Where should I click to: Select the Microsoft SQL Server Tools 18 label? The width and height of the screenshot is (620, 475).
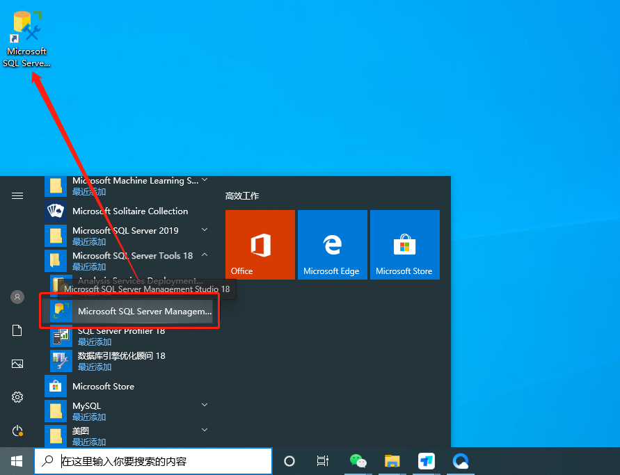pyautogui.click(x=132, y=256)
